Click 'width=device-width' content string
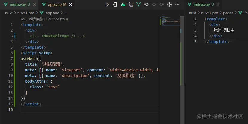The image size is (248, 124). (131, 70)
